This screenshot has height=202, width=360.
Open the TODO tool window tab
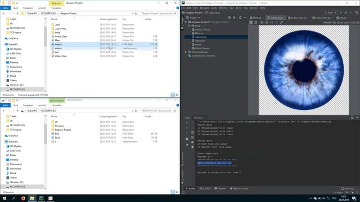pos(205,189)
